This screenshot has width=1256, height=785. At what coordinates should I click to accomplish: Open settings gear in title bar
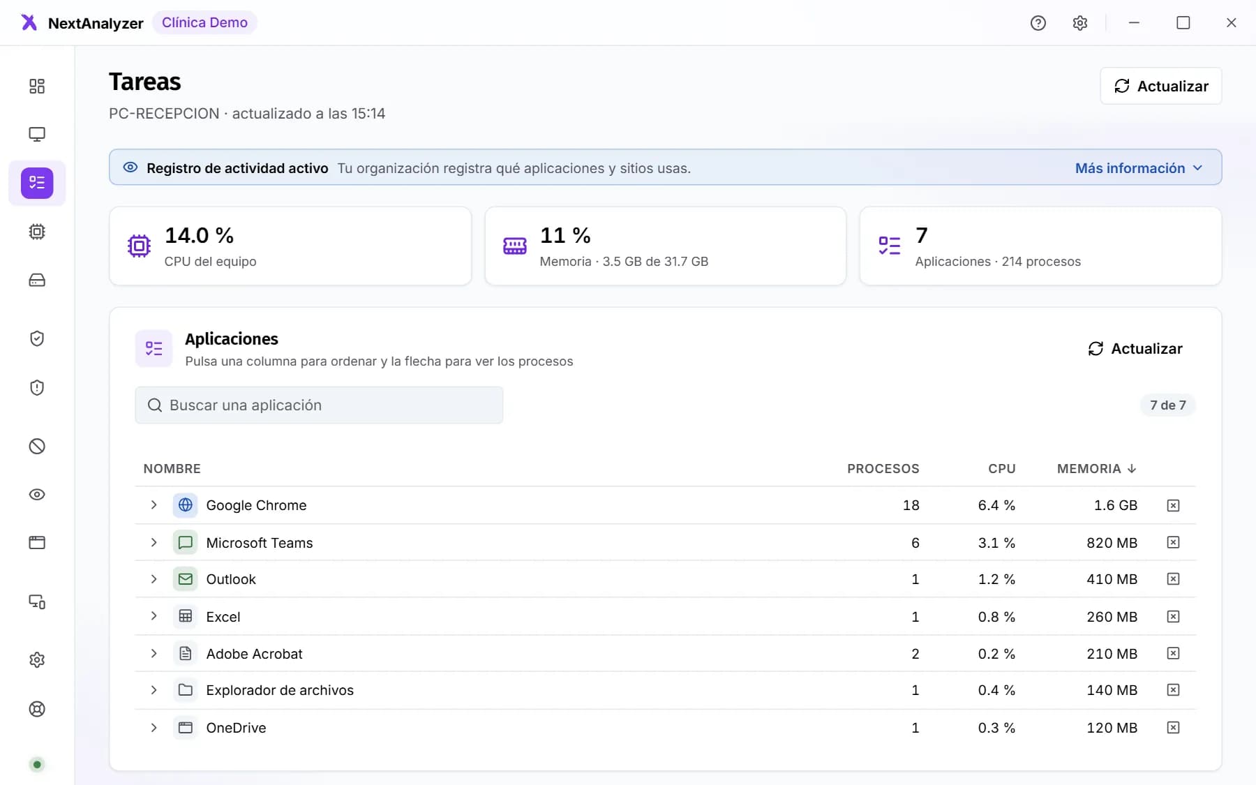(x=1080, y=23)
